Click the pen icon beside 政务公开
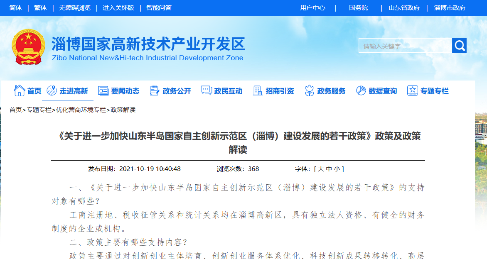The width and height of the screenshot is (487, 259). coord(154,90)
